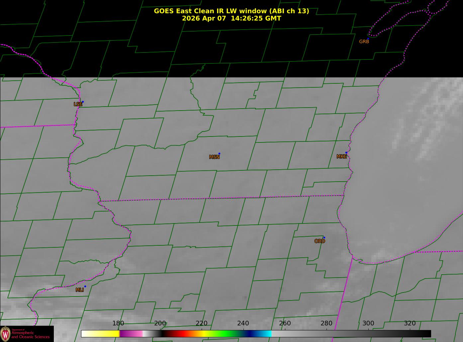Image resolution: width=463 pixels, height=342 pixels.
Task: Click the 200 colorbar tick label
Action: click(160, 323)
